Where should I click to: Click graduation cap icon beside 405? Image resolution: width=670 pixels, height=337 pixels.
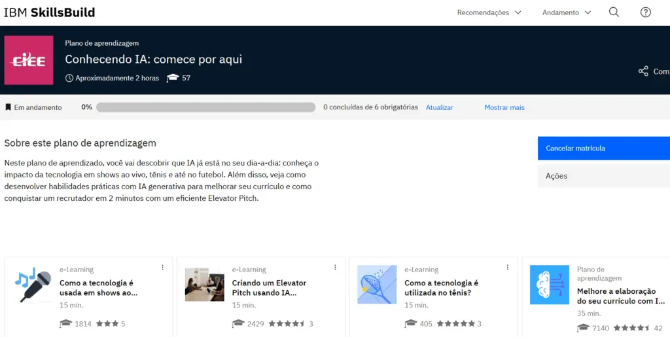point(411,324)
